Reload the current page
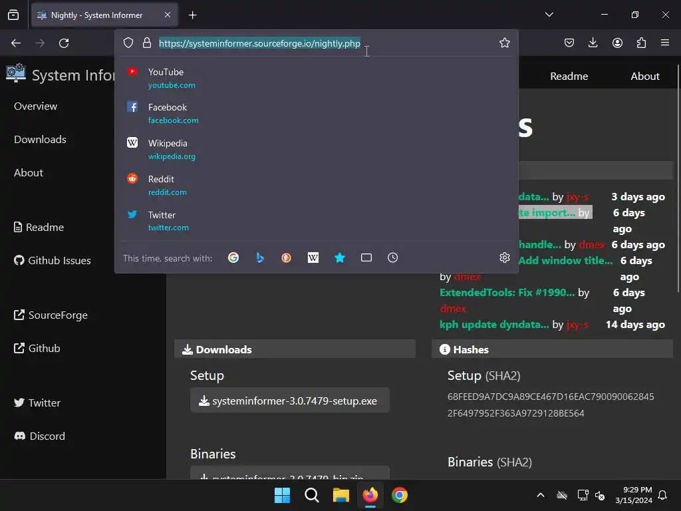The height and width of the screenshot is (511, 681). coord(64,43)
